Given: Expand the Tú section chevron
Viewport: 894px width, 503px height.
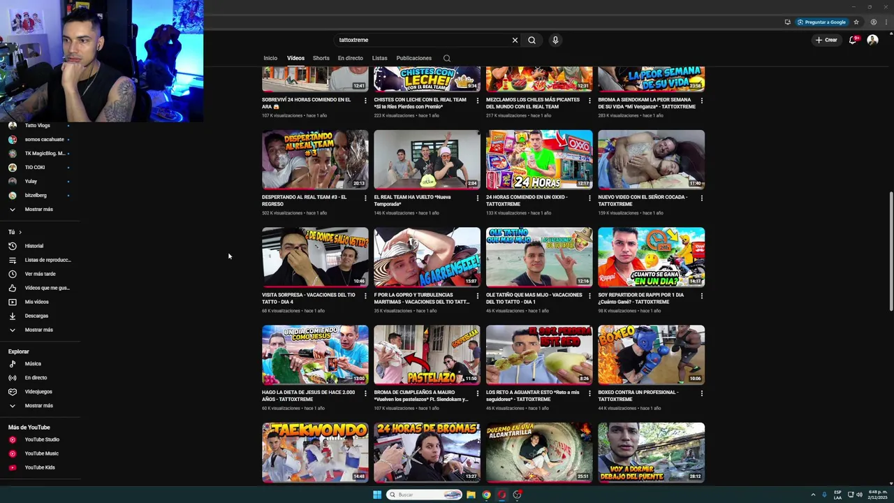Looking at the screenshot, I should [20, 232].
